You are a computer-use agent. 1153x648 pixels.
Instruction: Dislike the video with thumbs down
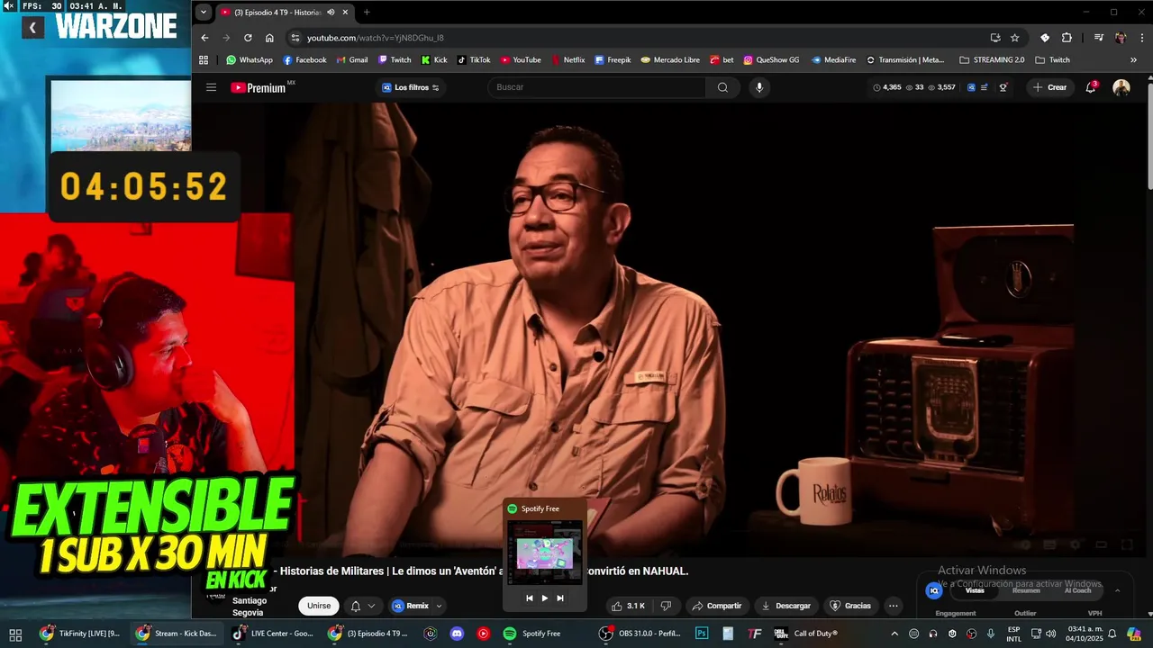click(x=667, y=606)
